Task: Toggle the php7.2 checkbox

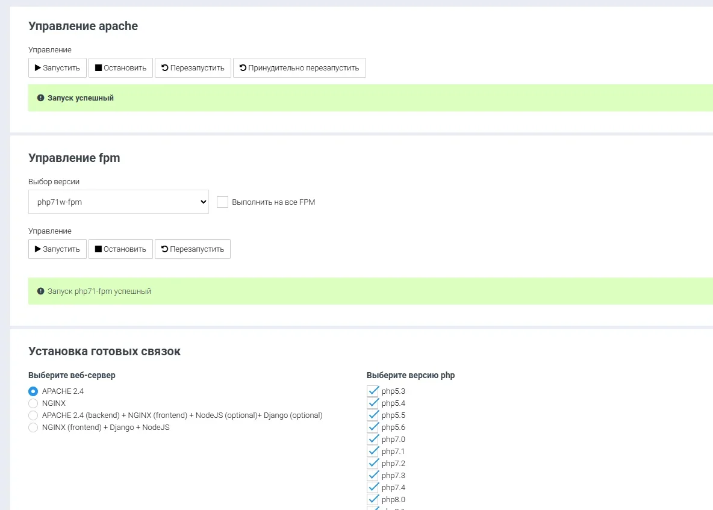Action: click(373, 464)
